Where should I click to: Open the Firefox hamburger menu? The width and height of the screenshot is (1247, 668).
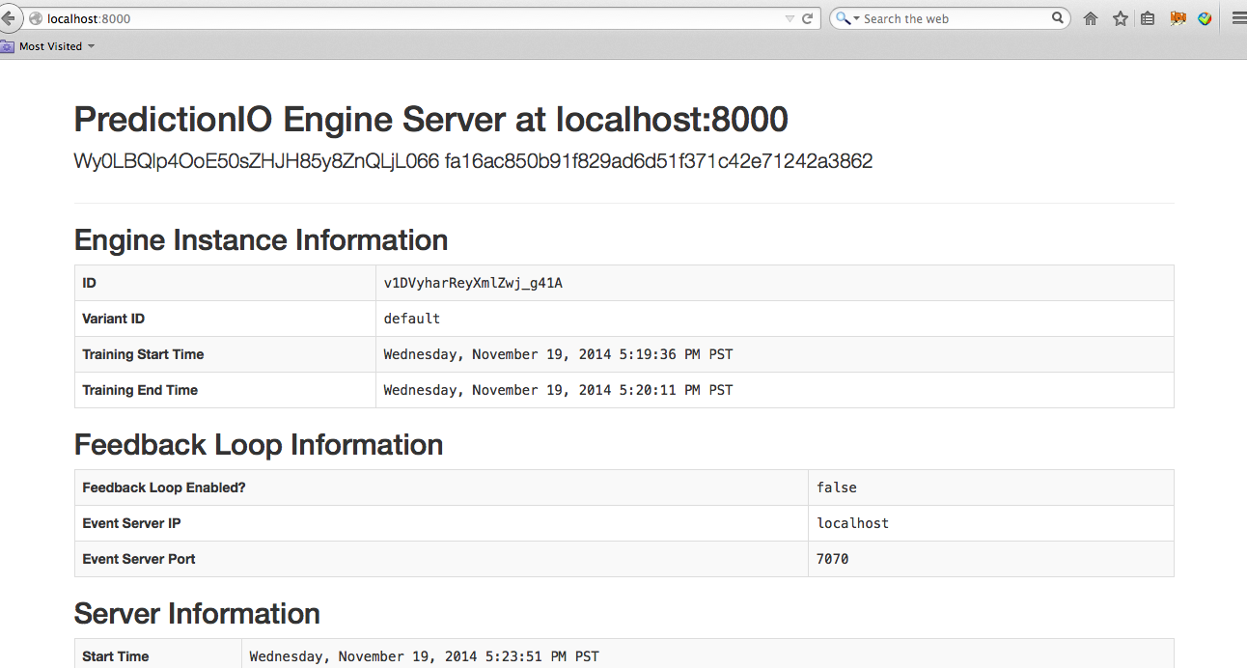[1238, 18]
